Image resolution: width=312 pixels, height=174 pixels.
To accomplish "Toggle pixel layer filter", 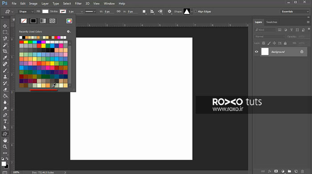I will tap(279, 30).
